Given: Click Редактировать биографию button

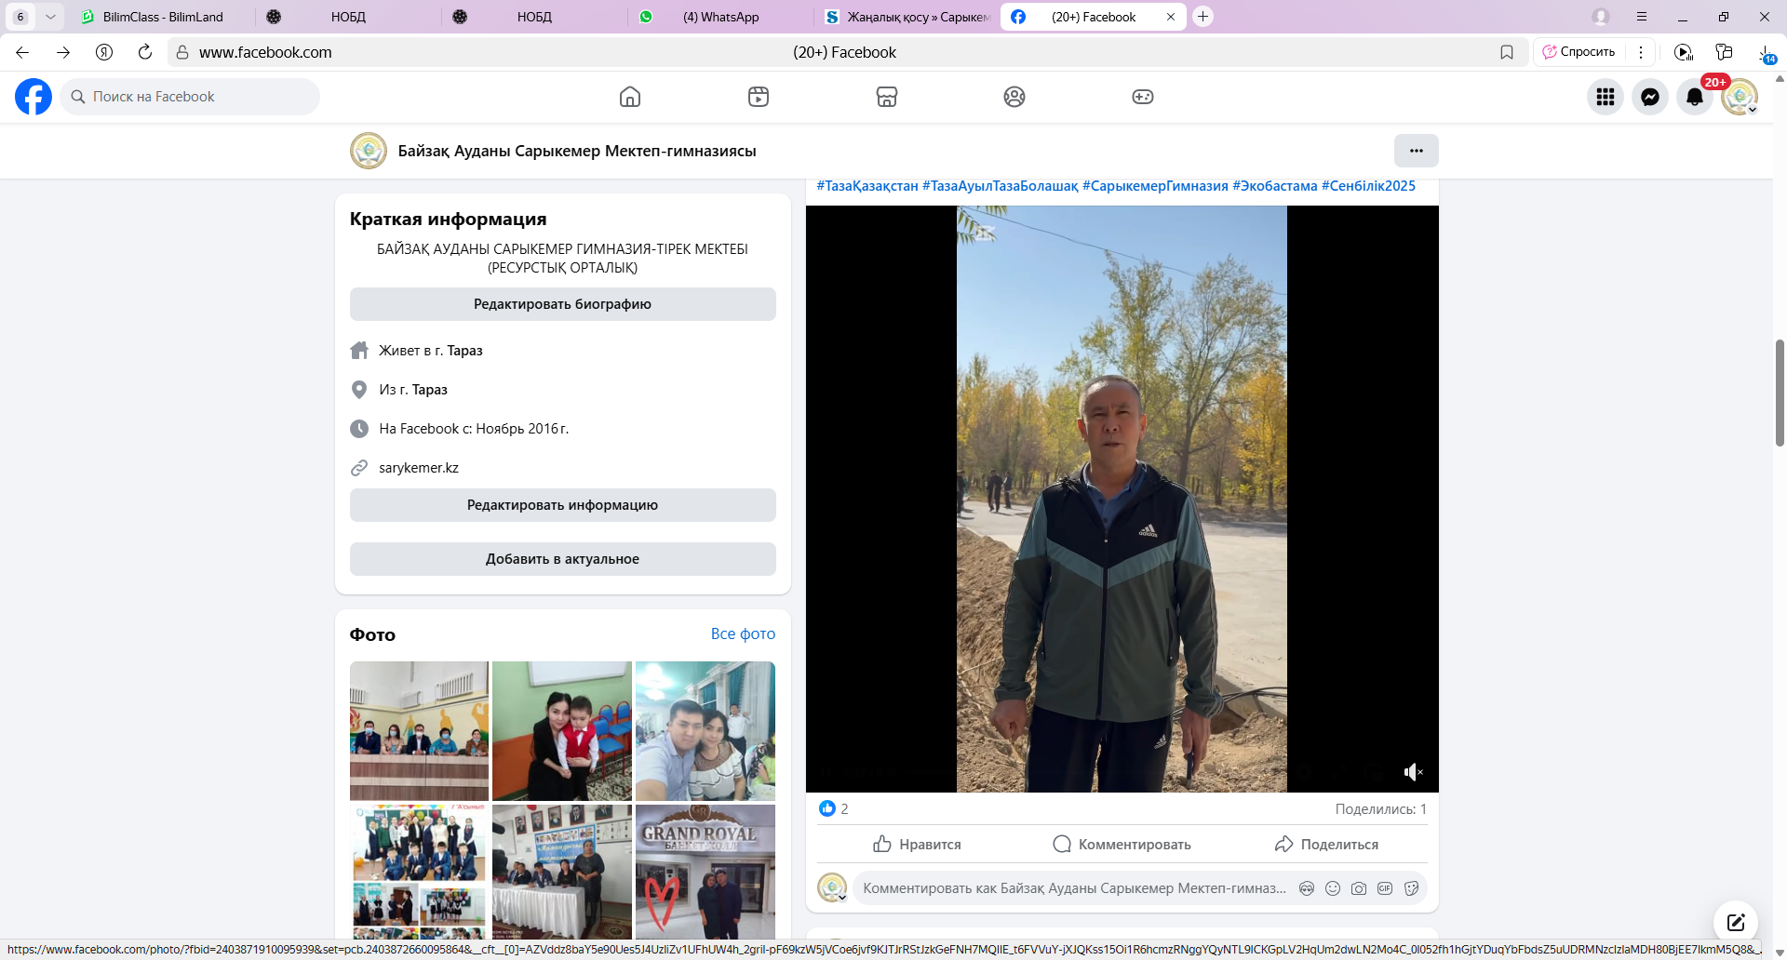Looking at the screenshot, I should [x=562, y=304].
